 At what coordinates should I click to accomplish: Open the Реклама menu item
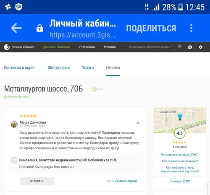[x=110, y=47]
